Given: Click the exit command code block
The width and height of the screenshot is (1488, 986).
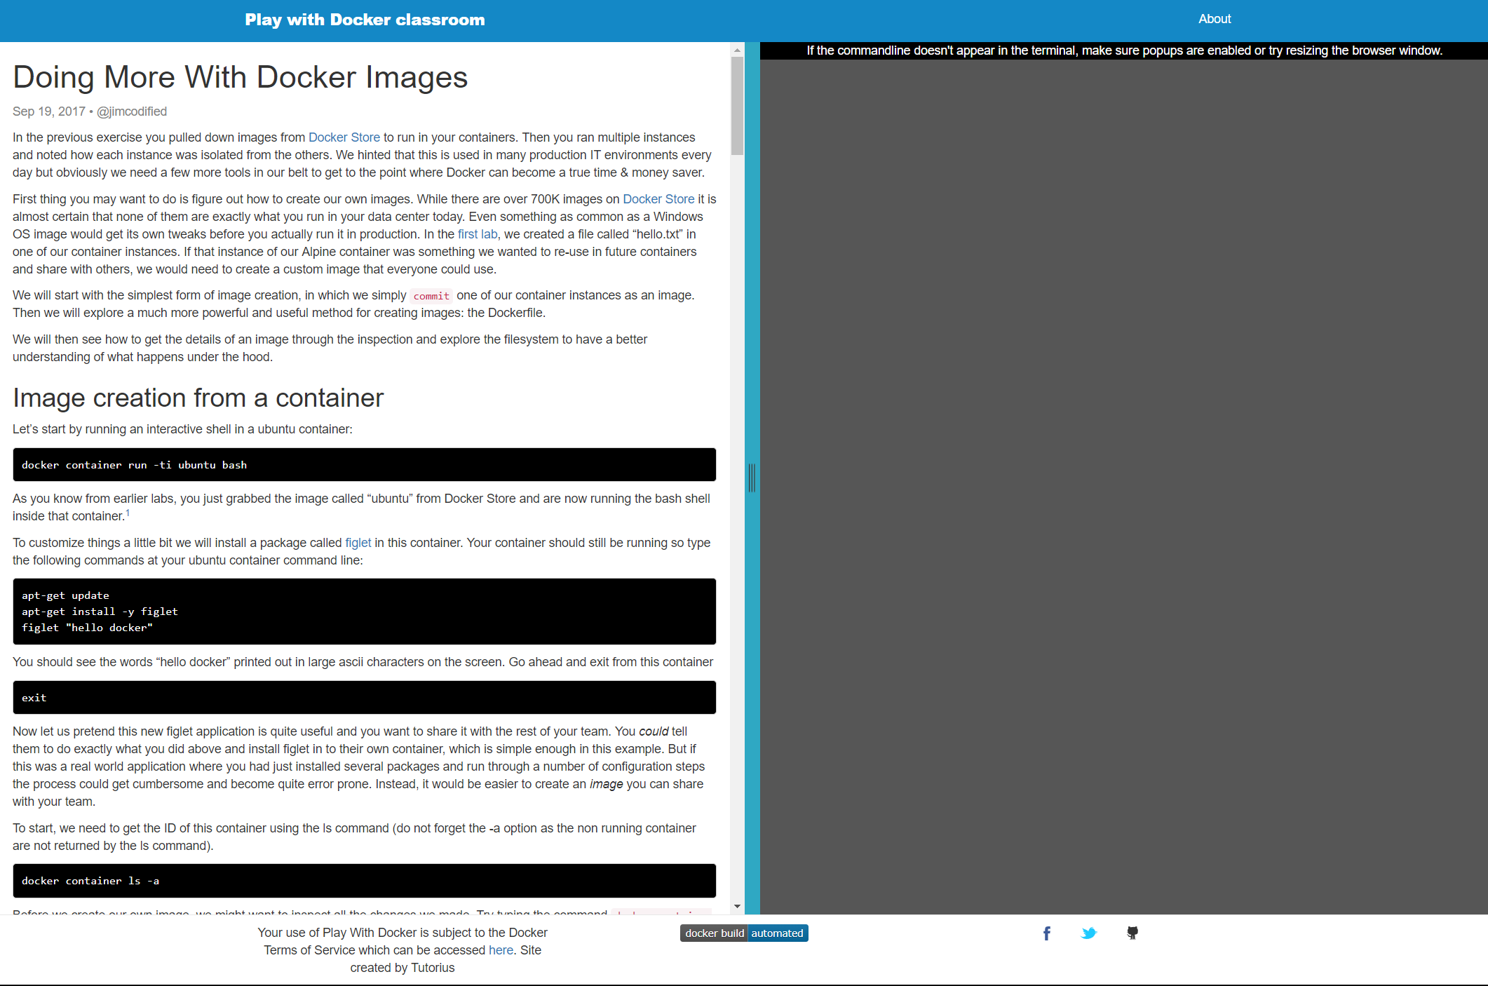Looking at the screenshot, I should click(365, 698).
